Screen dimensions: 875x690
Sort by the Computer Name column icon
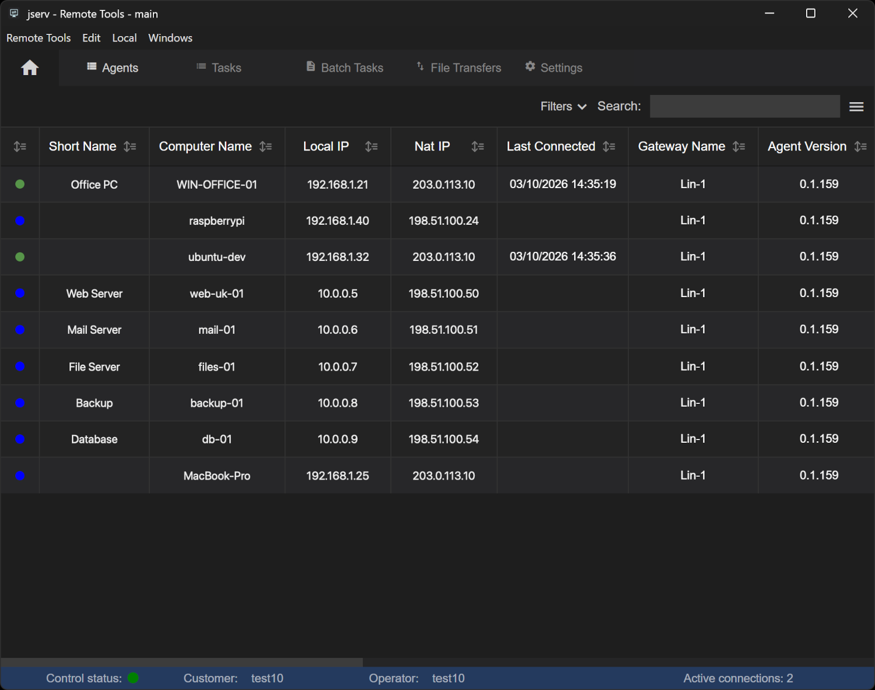point(265,147)
